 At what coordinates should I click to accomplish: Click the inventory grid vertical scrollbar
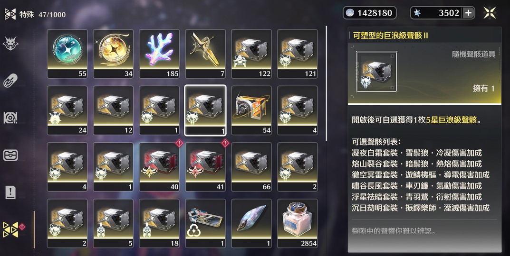pos(326,83)
